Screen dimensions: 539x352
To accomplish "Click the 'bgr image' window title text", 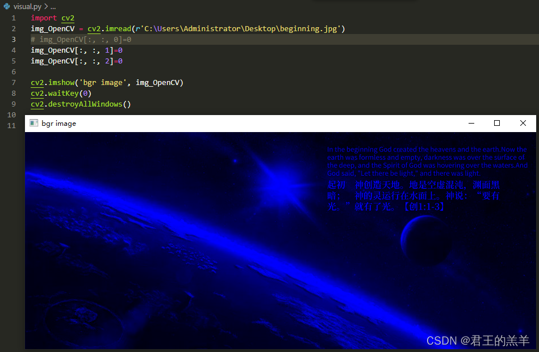I will click(x=59, y=124).
